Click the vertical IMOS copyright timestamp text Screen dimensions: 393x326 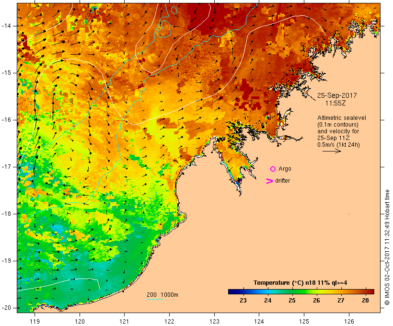[x=387, y=247]
